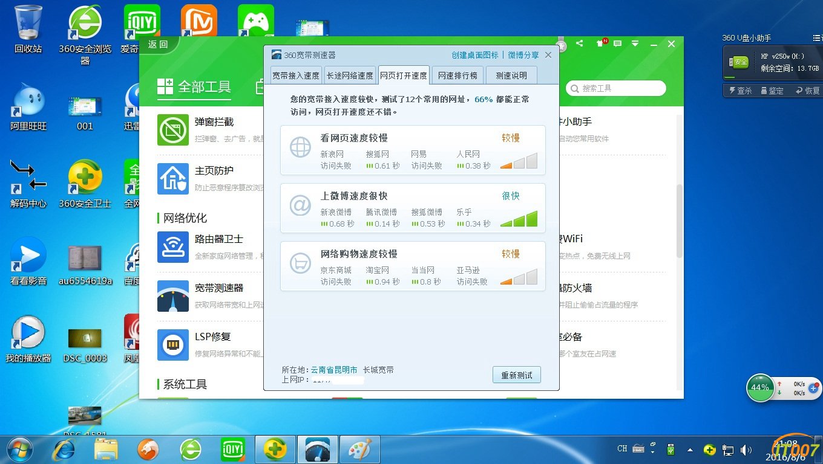823x464 pixels.
Task: Click the 重新测试 retest button
Action: point(517,375)
